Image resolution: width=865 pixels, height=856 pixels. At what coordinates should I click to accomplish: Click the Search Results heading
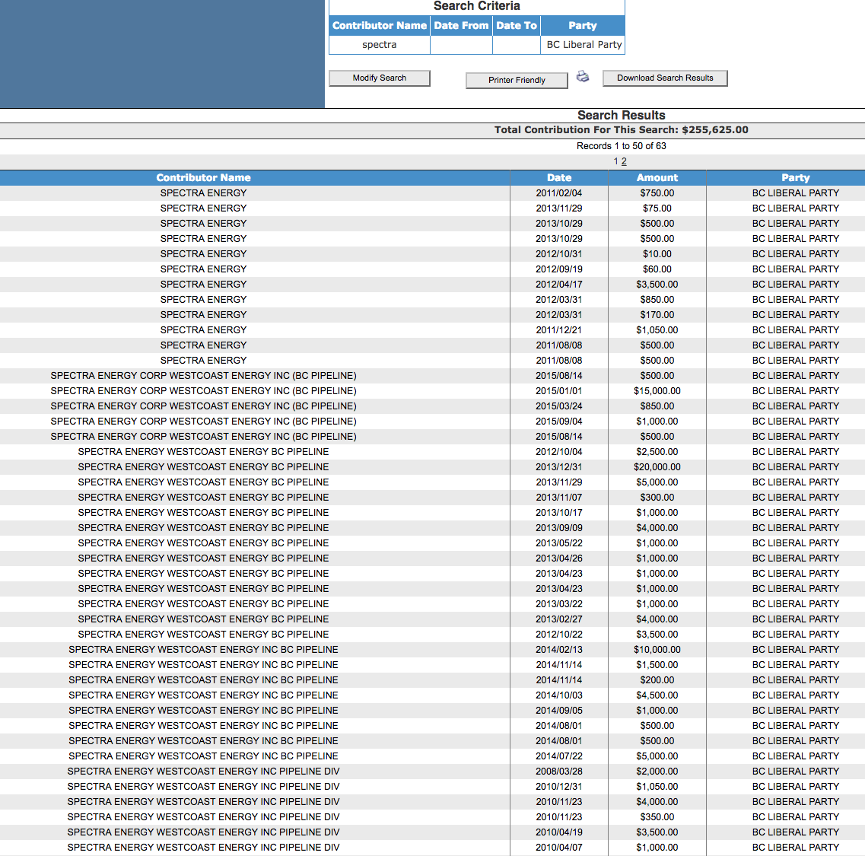coord(621,116)
